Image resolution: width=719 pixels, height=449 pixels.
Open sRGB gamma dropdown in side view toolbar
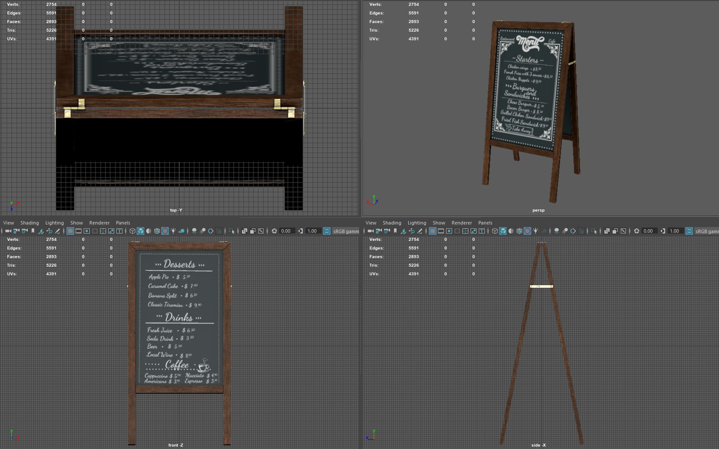pos(707,231)
